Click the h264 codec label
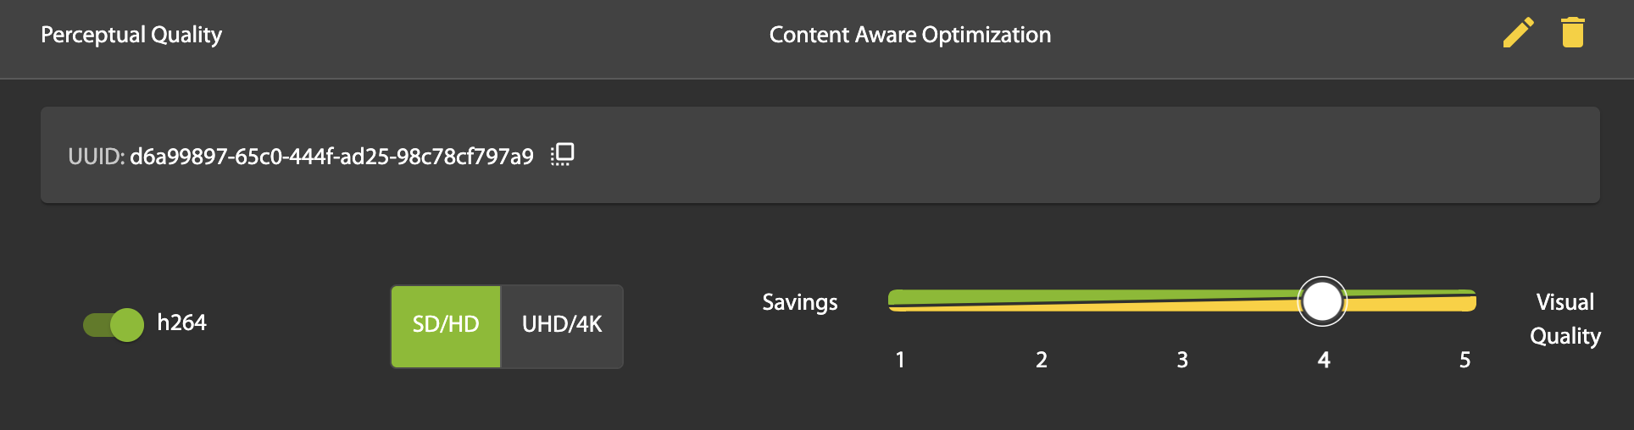1634x430 pixels. (181, 322)
